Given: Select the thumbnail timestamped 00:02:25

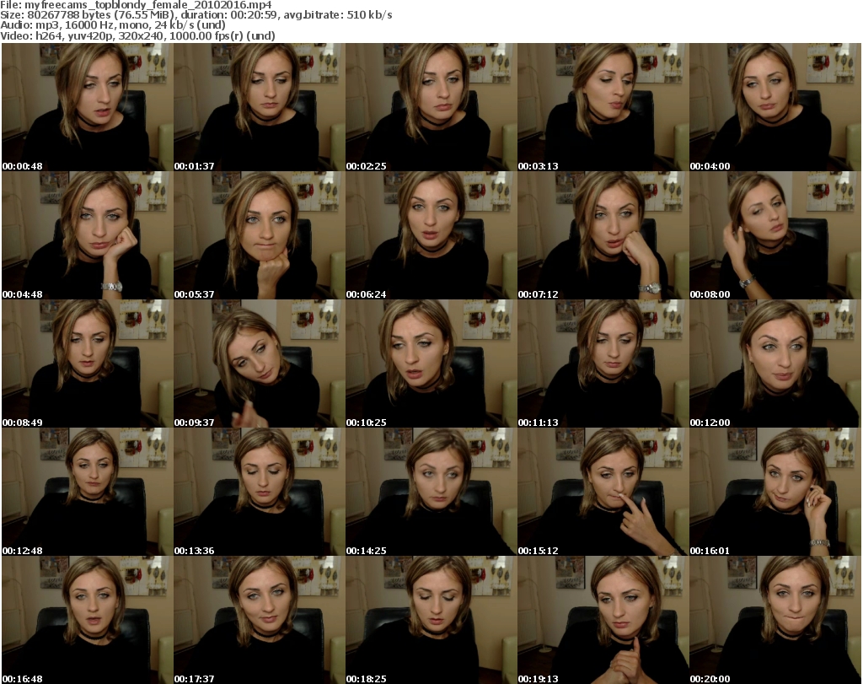Looking at the screenshot, I should [x=431, y=107].
